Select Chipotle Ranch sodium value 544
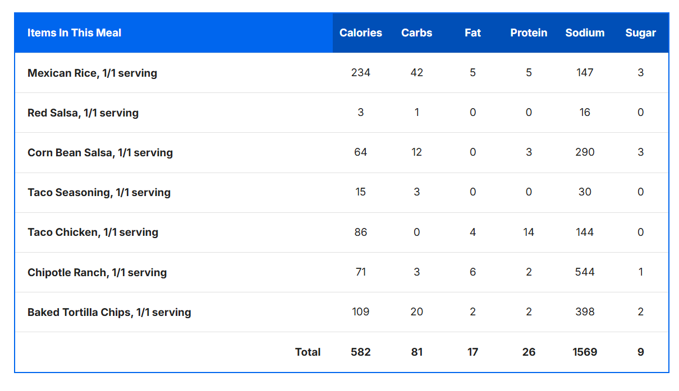Screen dimensions: 679x391 585,272
